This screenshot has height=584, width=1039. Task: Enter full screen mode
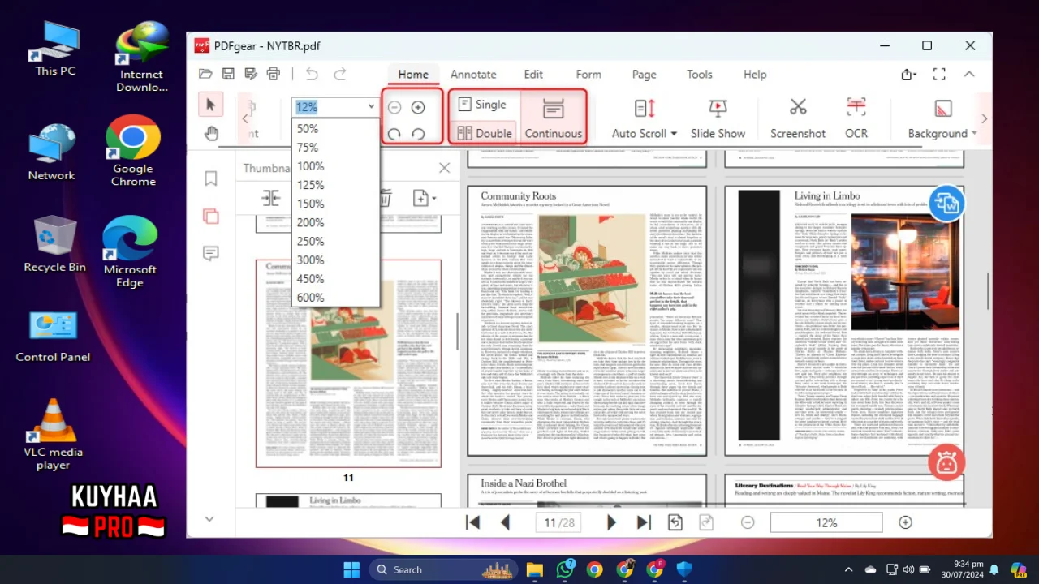(939, 74)
